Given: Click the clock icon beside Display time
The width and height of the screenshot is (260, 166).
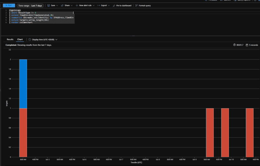Looking at the screenshot, I should pyautogui.click(x=30, y=40).
